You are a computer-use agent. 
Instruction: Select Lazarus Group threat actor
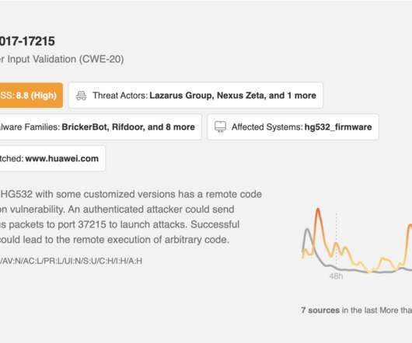[x=181, y=95]
